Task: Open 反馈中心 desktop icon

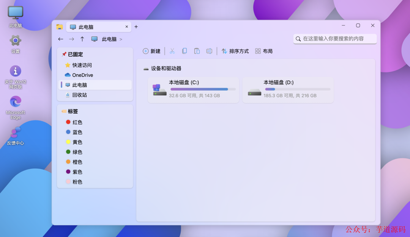Action: pyautogui.click(x=16, y=136)
